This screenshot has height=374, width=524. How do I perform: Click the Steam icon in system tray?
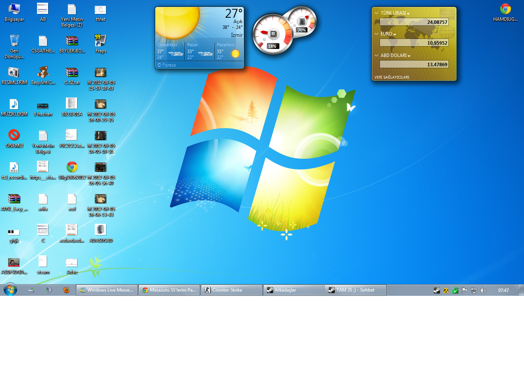(x=437, y=290)
